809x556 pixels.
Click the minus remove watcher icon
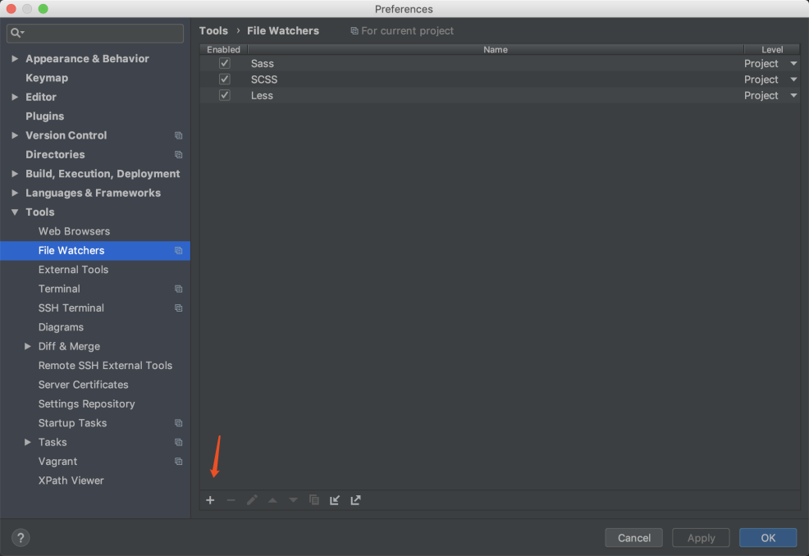point(231,500)
